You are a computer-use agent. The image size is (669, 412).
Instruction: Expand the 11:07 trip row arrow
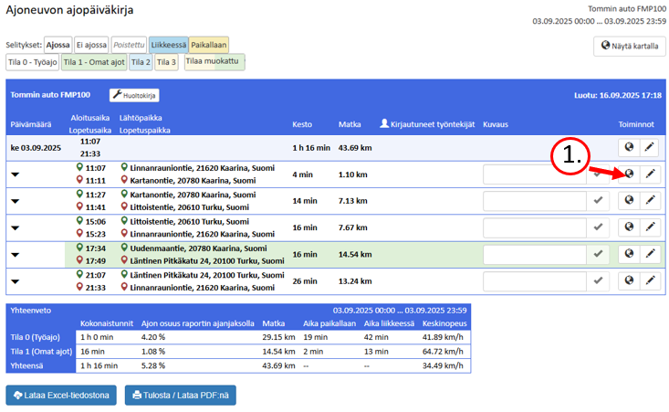(16, 175)
